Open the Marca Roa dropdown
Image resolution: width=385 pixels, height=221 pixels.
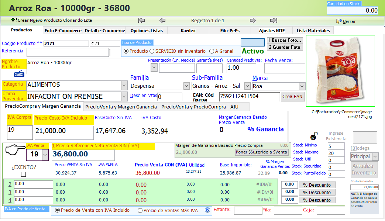(302, 86)
